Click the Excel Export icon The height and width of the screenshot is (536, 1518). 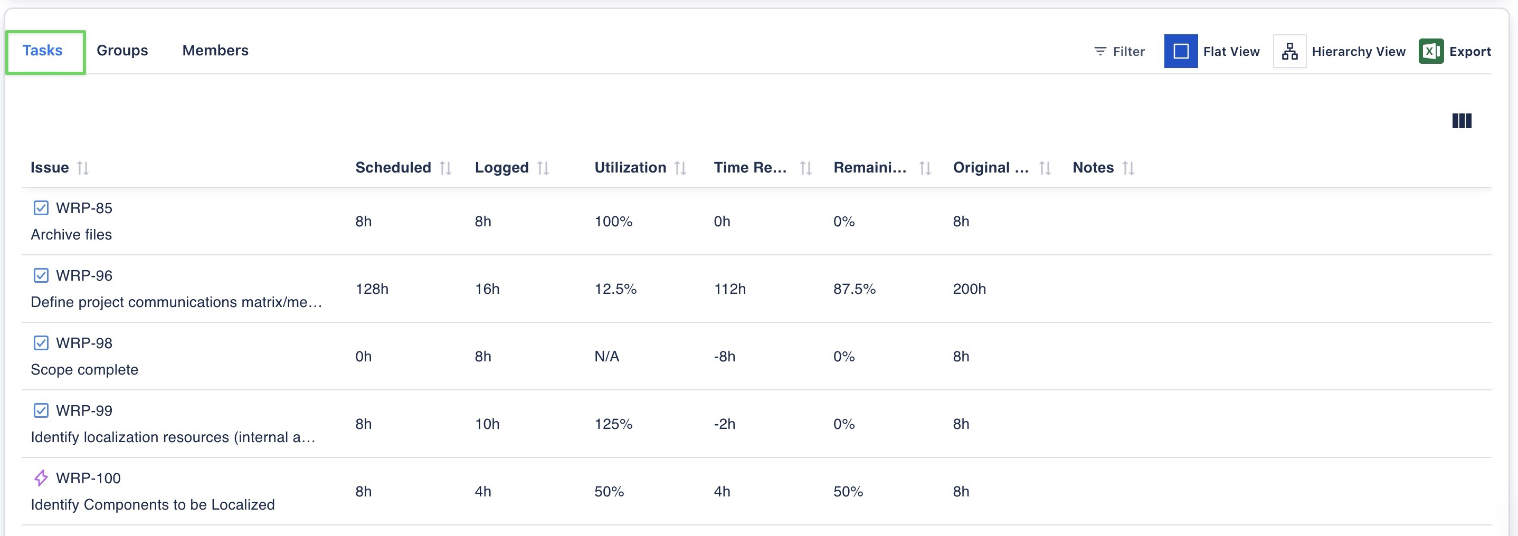1431,51
